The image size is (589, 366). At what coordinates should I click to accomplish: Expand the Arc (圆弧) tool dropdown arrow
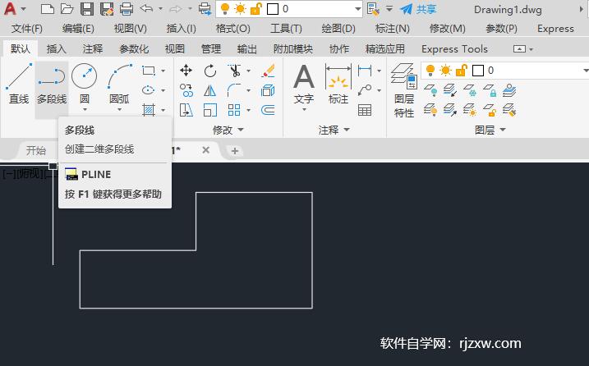(119, 110)
